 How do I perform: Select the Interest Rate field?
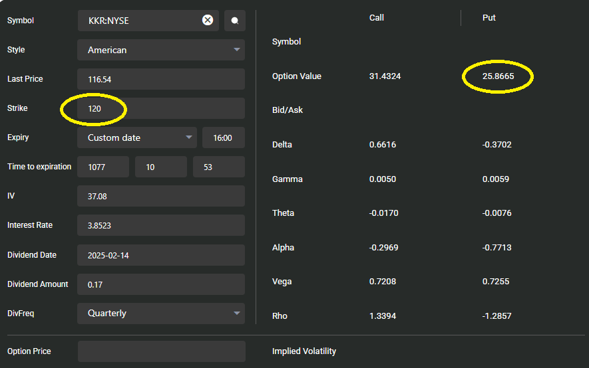click(x=161, y=225)
